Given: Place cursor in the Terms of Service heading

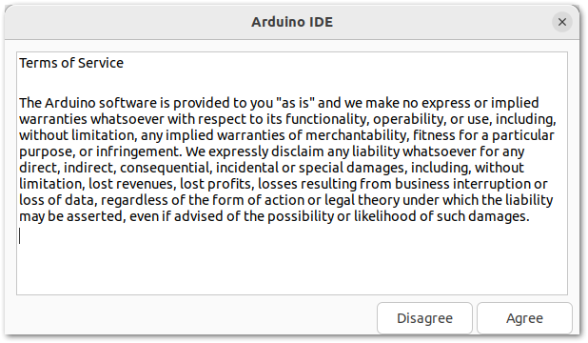Looking at the screenshot, I should tap(71, 63).
